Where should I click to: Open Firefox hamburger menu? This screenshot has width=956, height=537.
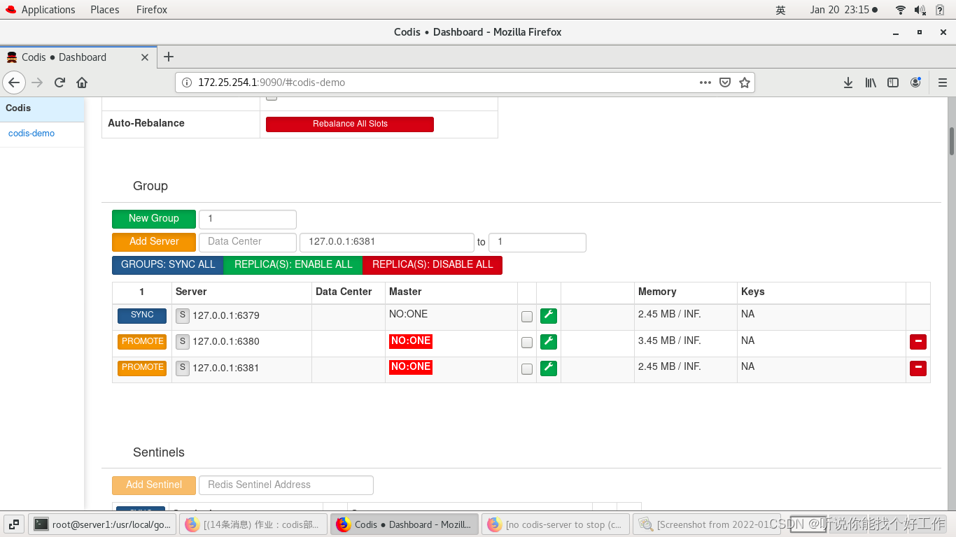[x=943, y=83]
